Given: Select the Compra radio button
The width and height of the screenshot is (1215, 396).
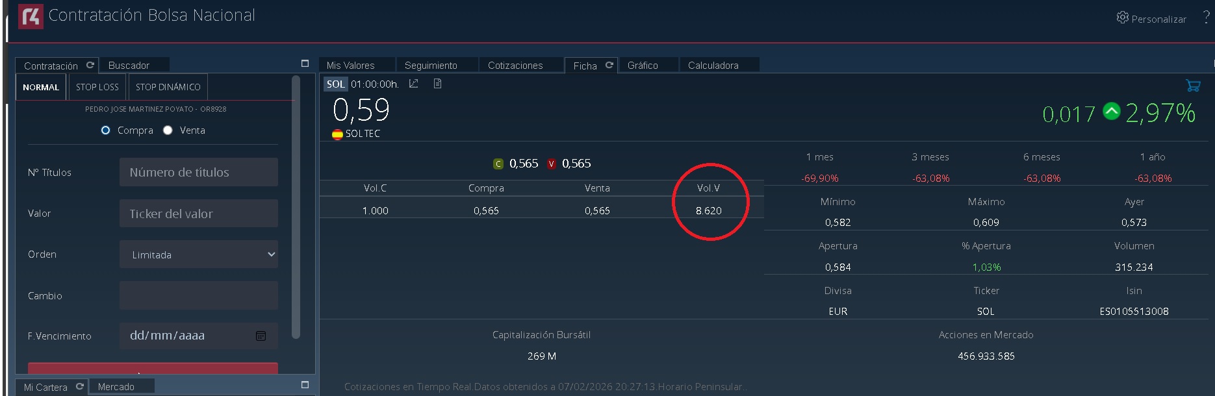Looking at the screenshot, I should 106,130.
